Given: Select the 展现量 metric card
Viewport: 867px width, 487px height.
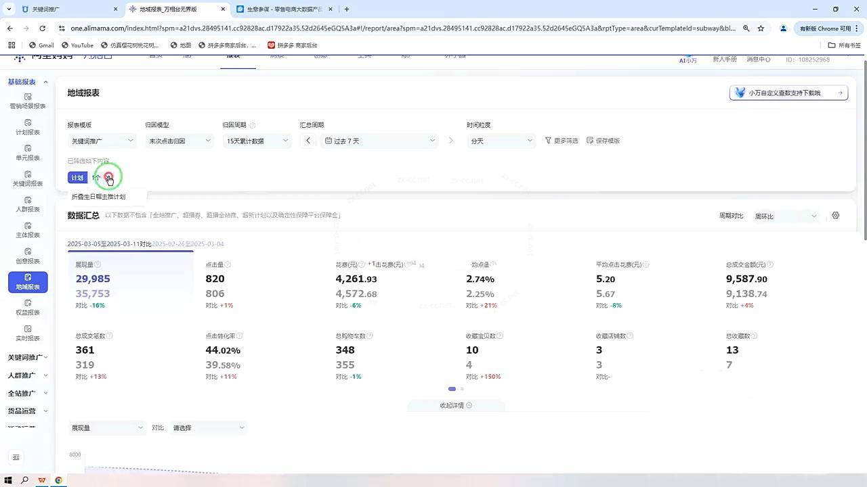Looking at the screenshot, I should (x=130, y=284).
